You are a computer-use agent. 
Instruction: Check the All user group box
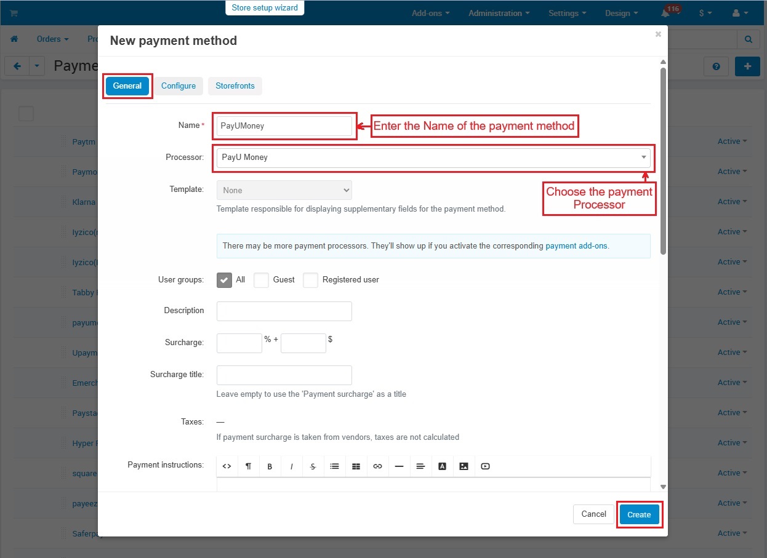point(224,280)
